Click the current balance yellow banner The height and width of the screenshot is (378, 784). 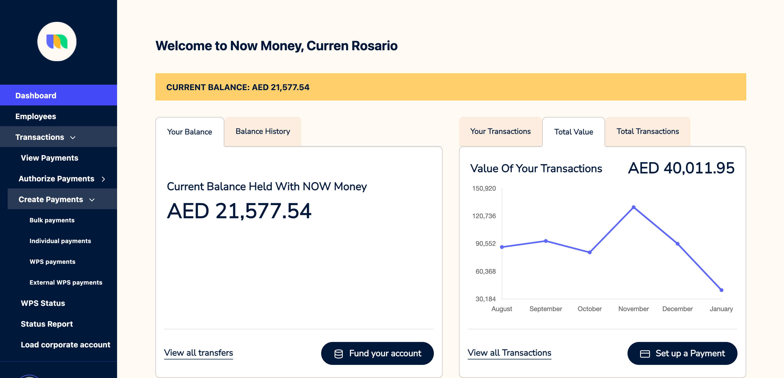pyautogui.click(x=451, y=87)
